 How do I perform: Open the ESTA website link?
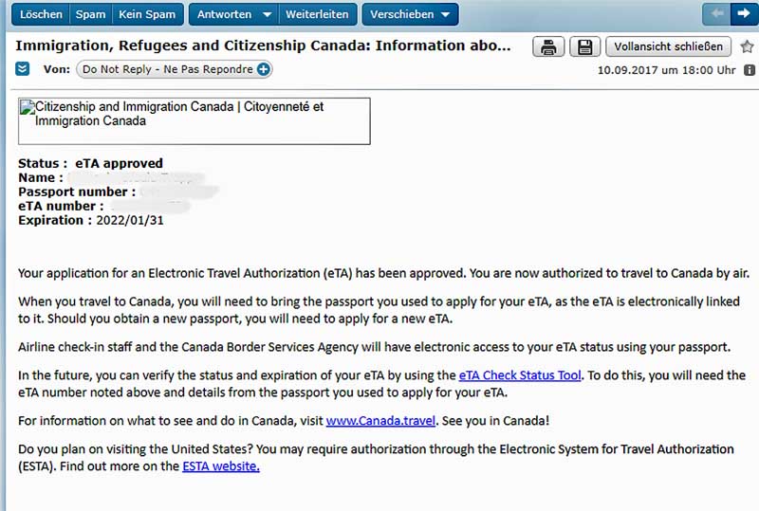tap(220, 465)
